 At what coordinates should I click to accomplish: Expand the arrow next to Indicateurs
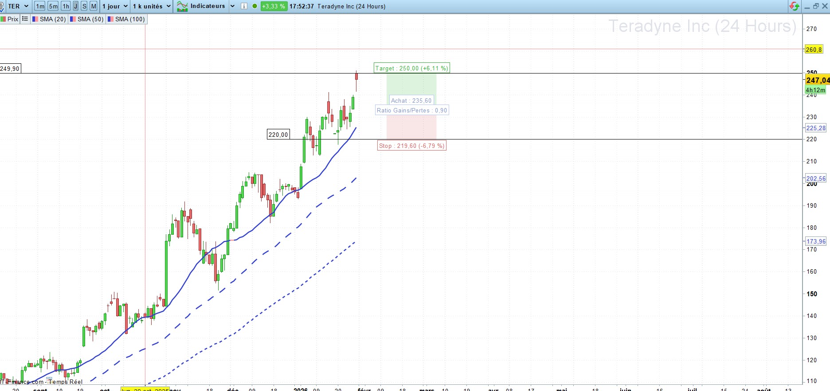click(x=232, y=6)
